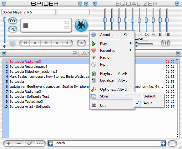Select the Default skin

coord(149,96)
